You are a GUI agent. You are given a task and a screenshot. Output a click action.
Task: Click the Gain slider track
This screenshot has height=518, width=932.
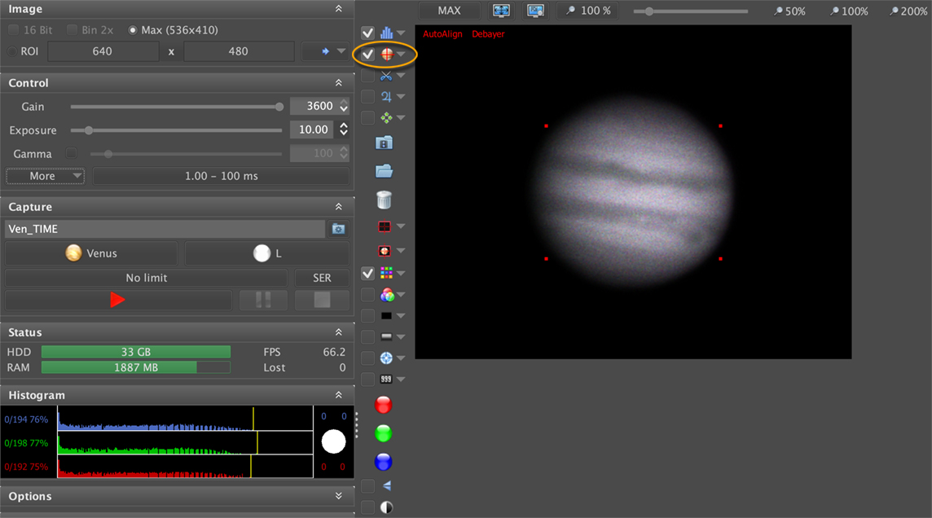click(175, 107)
